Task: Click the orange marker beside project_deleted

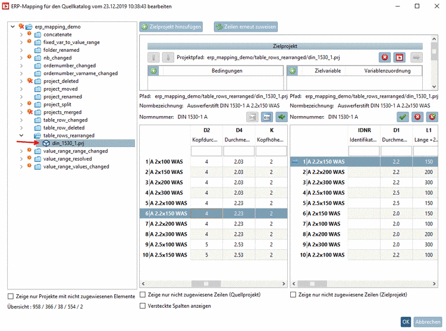Action: [30, 80]
